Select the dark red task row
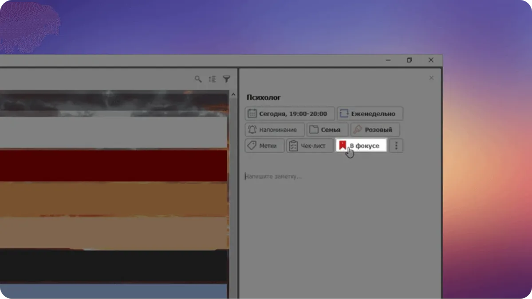Viewport: 532px width, 299px height. click(x=113, y=166)
